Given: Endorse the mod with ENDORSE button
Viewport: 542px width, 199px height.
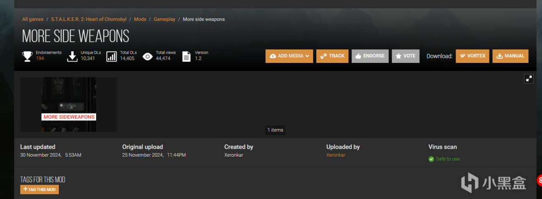Looking at the screenshot, I should click(x=370, y=56).
